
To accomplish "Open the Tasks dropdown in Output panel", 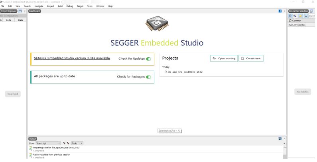I will click(76, 143).
